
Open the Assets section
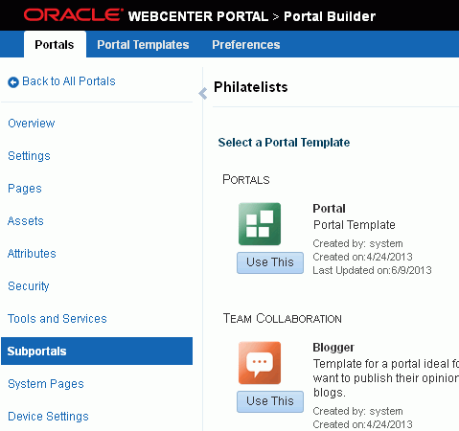pos(26,221)
